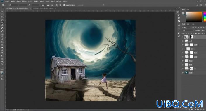Toggle Quick Mask mode icon
Screen dimensions: 206x111
[2, 76]
